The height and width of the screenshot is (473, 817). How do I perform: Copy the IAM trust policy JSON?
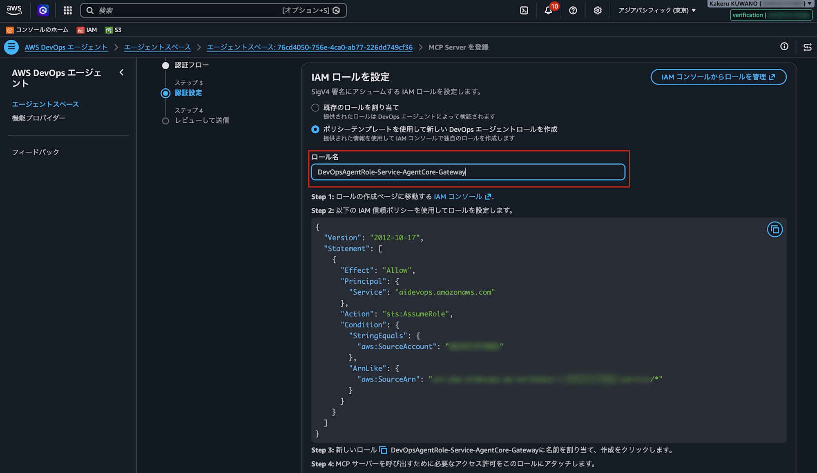coord(775,229)
